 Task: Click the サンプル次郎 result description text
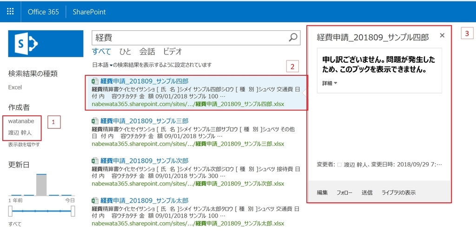click(x=196, y=172)
